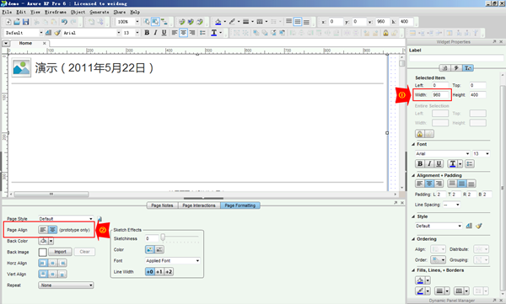Set Page Align to left
This screenshot has width=506, height=304.
pos(43,230)
